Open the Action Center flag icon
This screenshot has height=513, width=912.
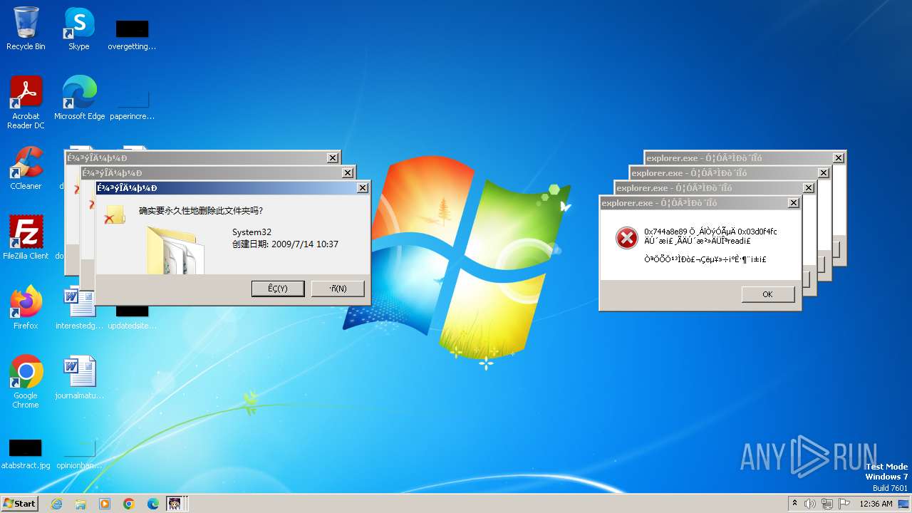[x=844, y=504]
